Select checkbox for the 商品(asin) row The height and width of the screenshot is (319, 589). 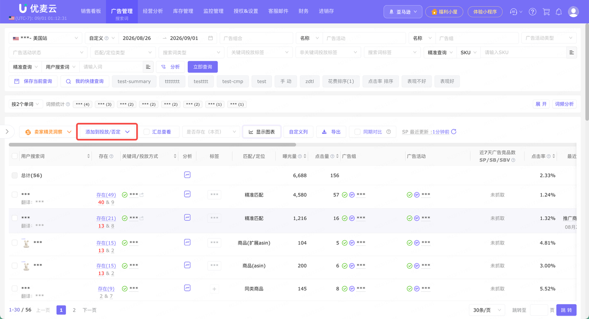coord(15,266)
